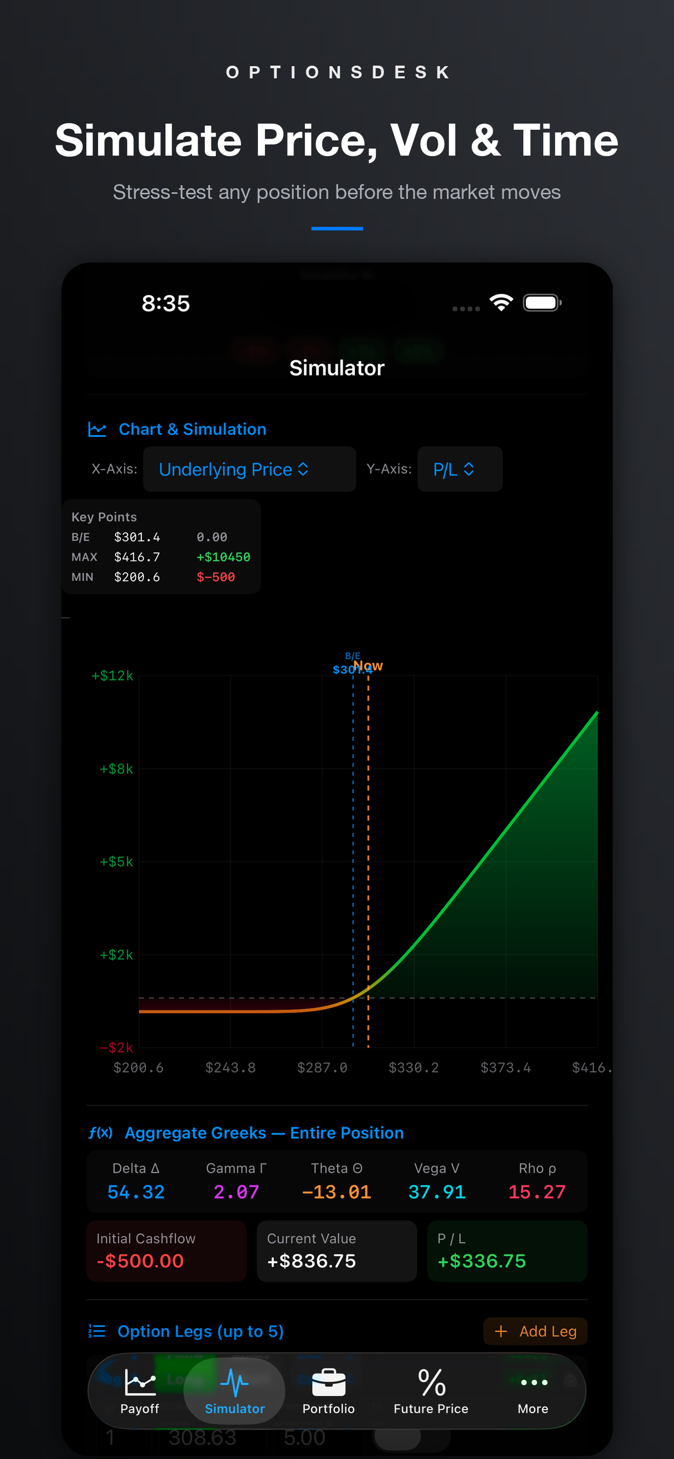Viewport: 674px width, 1459px height.
Task: Tap the Chart & Simulation chart icon
Action: [x=97, y=429]
